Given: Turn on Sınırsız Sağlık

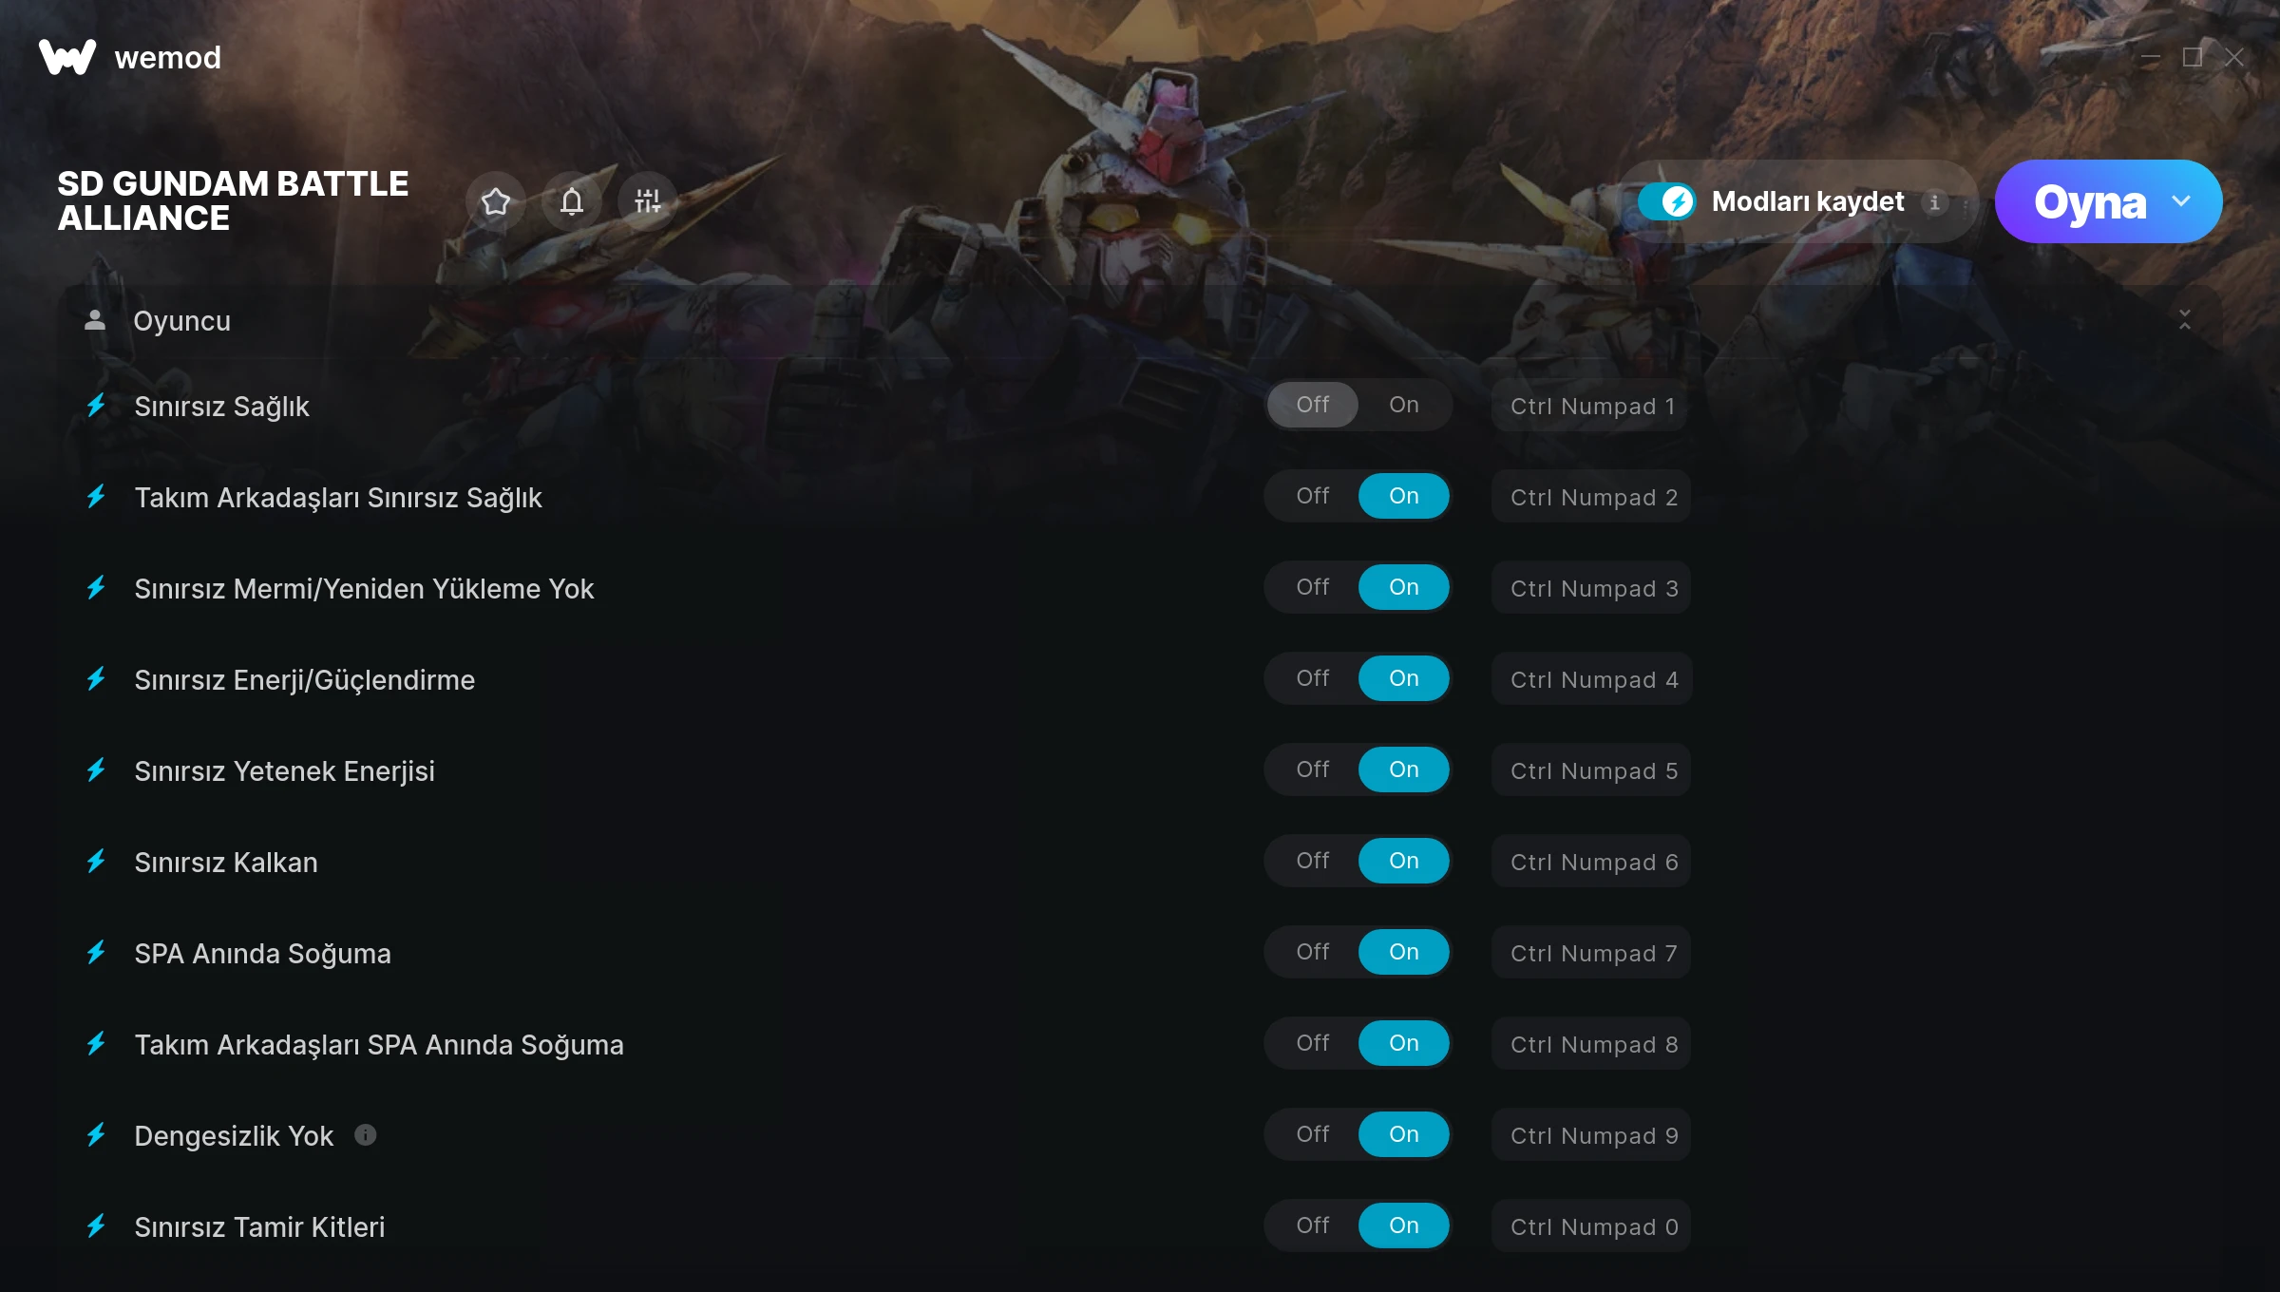Looking at the screenshot, I should tap(1403, 405).
